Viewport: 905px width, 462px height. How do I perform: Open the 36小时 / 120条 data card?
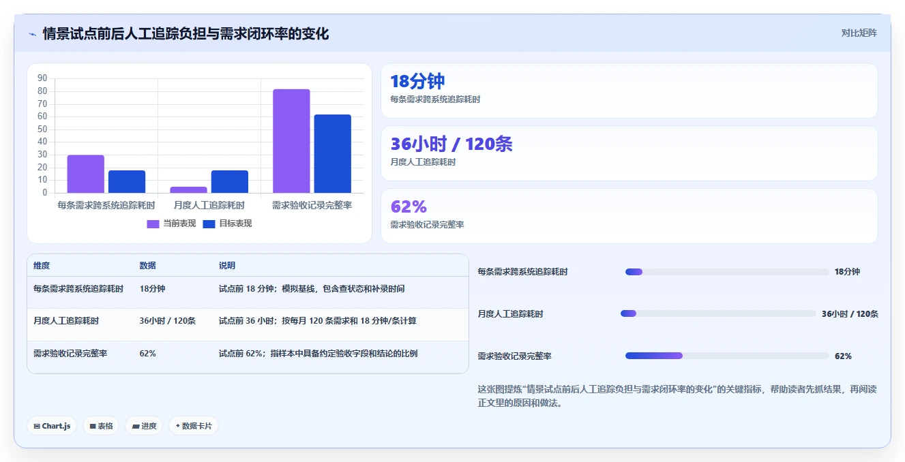629,153
